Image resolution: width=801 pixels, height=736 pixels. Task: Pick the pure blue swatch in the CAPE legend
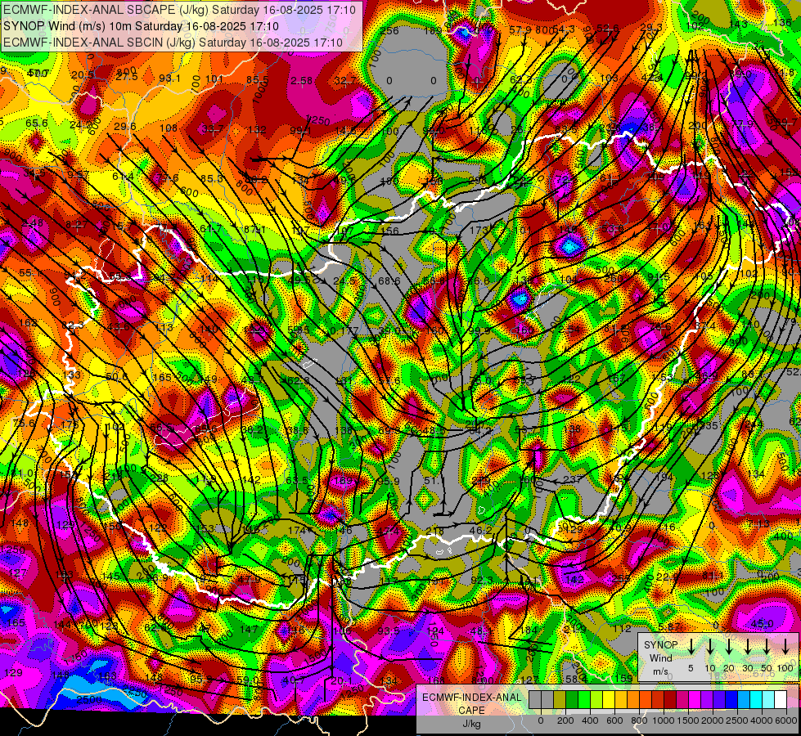point(731,700)
